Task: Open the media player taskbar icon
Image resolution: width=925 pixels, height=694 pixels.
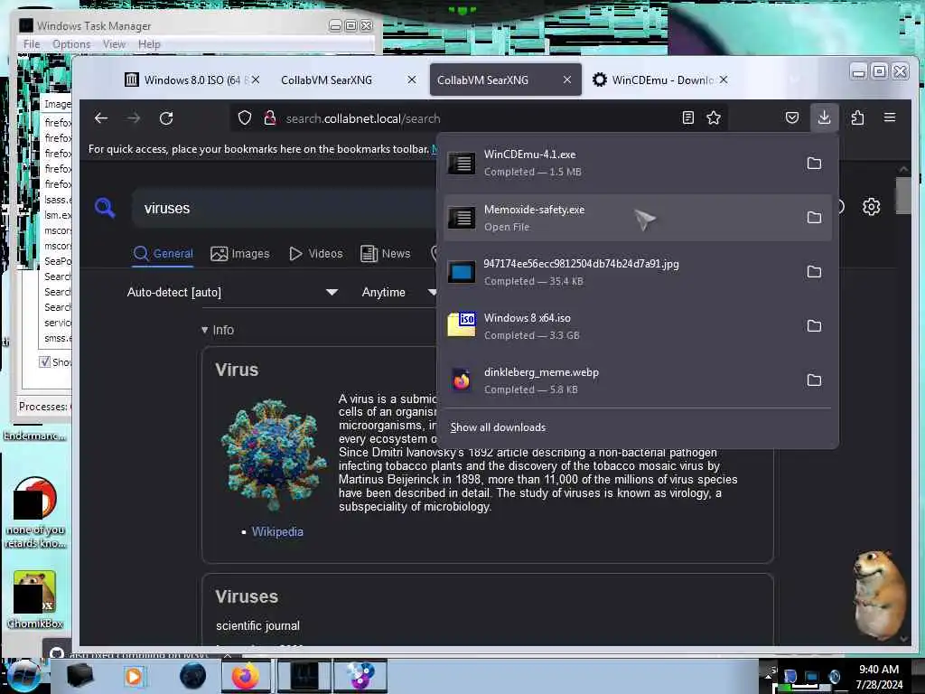Action: [x=134, y=676]
